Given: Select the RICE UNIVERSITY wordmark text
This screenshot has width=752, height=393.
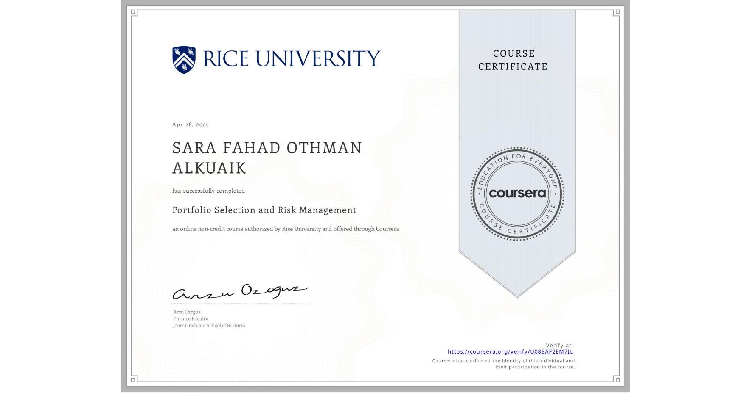Looking at the screenshot, I should (x=292, y=58).
